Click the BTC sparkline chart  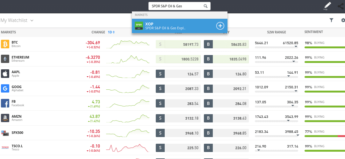click(x=128, y=44)
